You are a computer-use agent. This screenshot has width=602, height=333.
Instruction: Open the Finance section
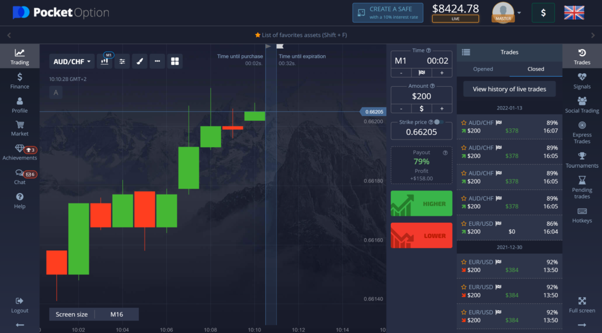[x=19, y=81]
